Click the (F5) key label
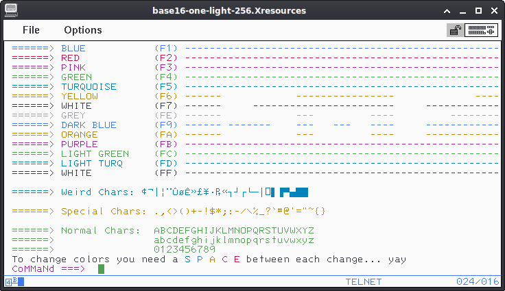The width and height of the screenshot is (505, 291). pos(166,87)
